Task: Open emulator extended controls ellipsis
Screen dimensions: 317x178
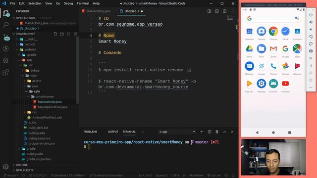Action: coord(311,88)
